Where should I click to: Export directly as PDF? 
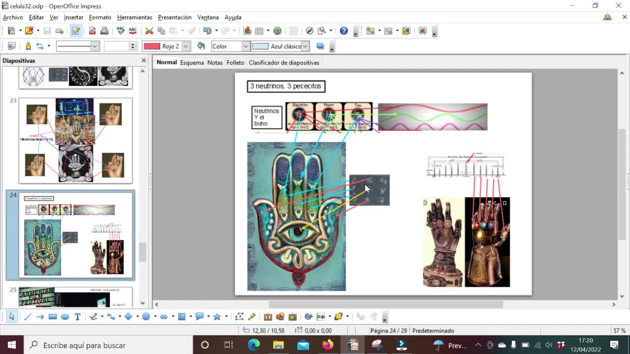pyautogui.click(x=92, y=31)
